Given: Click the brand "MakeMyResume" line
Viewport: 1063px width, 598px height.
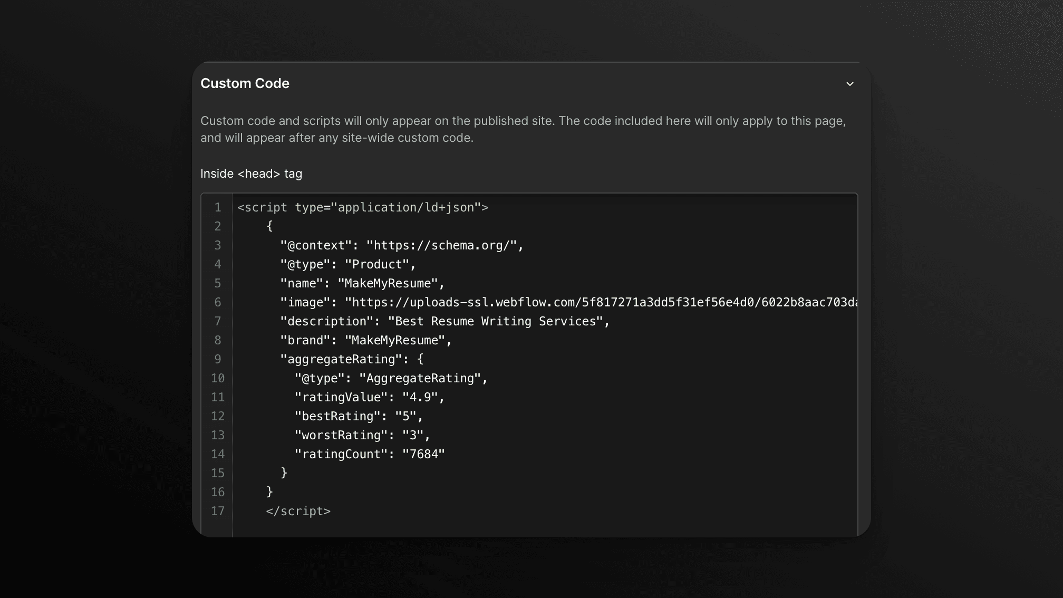Looking at the screenshot, I should point(395,340).
